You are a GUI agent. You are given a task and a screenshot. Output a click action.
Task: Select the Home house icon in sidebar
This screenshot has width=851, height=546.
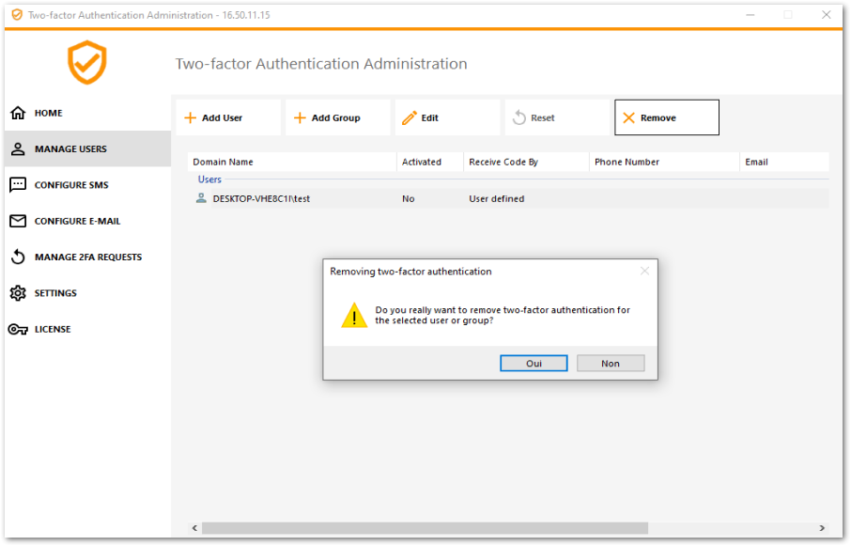coord(21,113)
